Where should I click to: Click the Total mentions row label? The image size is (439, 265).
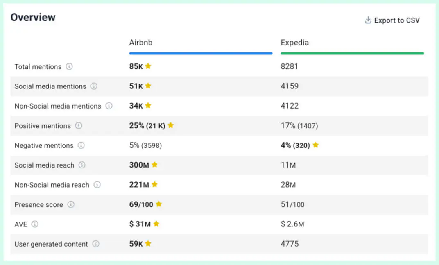[x=38, y=67]
